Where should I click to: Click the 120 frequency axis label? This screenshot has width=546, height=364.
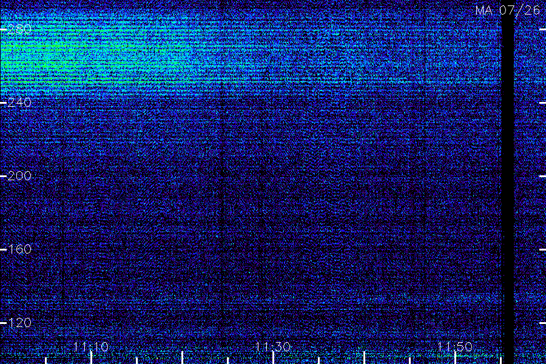(x=19, y=323)
